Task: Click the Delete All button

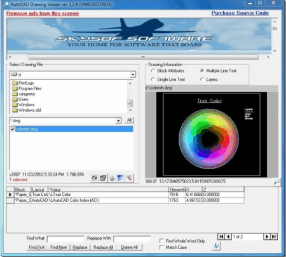Action: pyautogui.click(x=129, y=247)
